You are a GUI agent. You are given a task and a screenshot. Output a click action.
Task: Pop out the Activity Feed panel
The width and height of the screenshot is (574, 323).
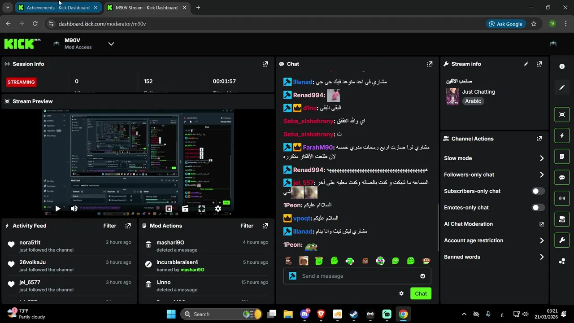[x=128, y=226]
